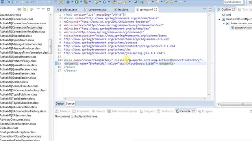Select ActiveMQConnectionFactory.class in explorer

21,27
